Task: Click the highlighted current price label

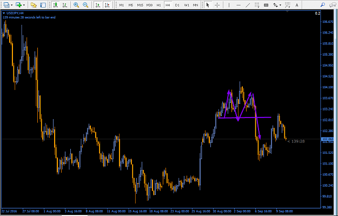Action: tap(327, 139)
